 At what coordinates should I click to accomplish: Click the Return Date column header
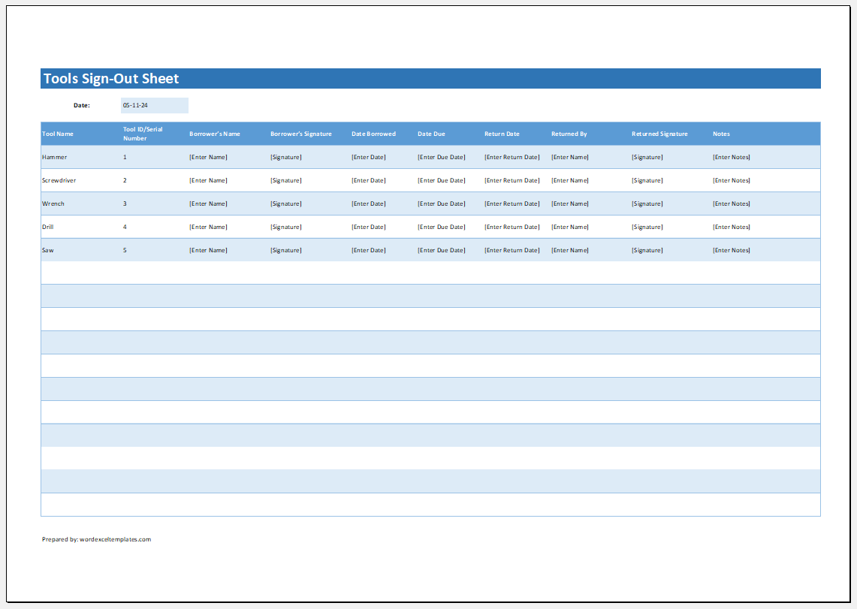tap(502, 134)
